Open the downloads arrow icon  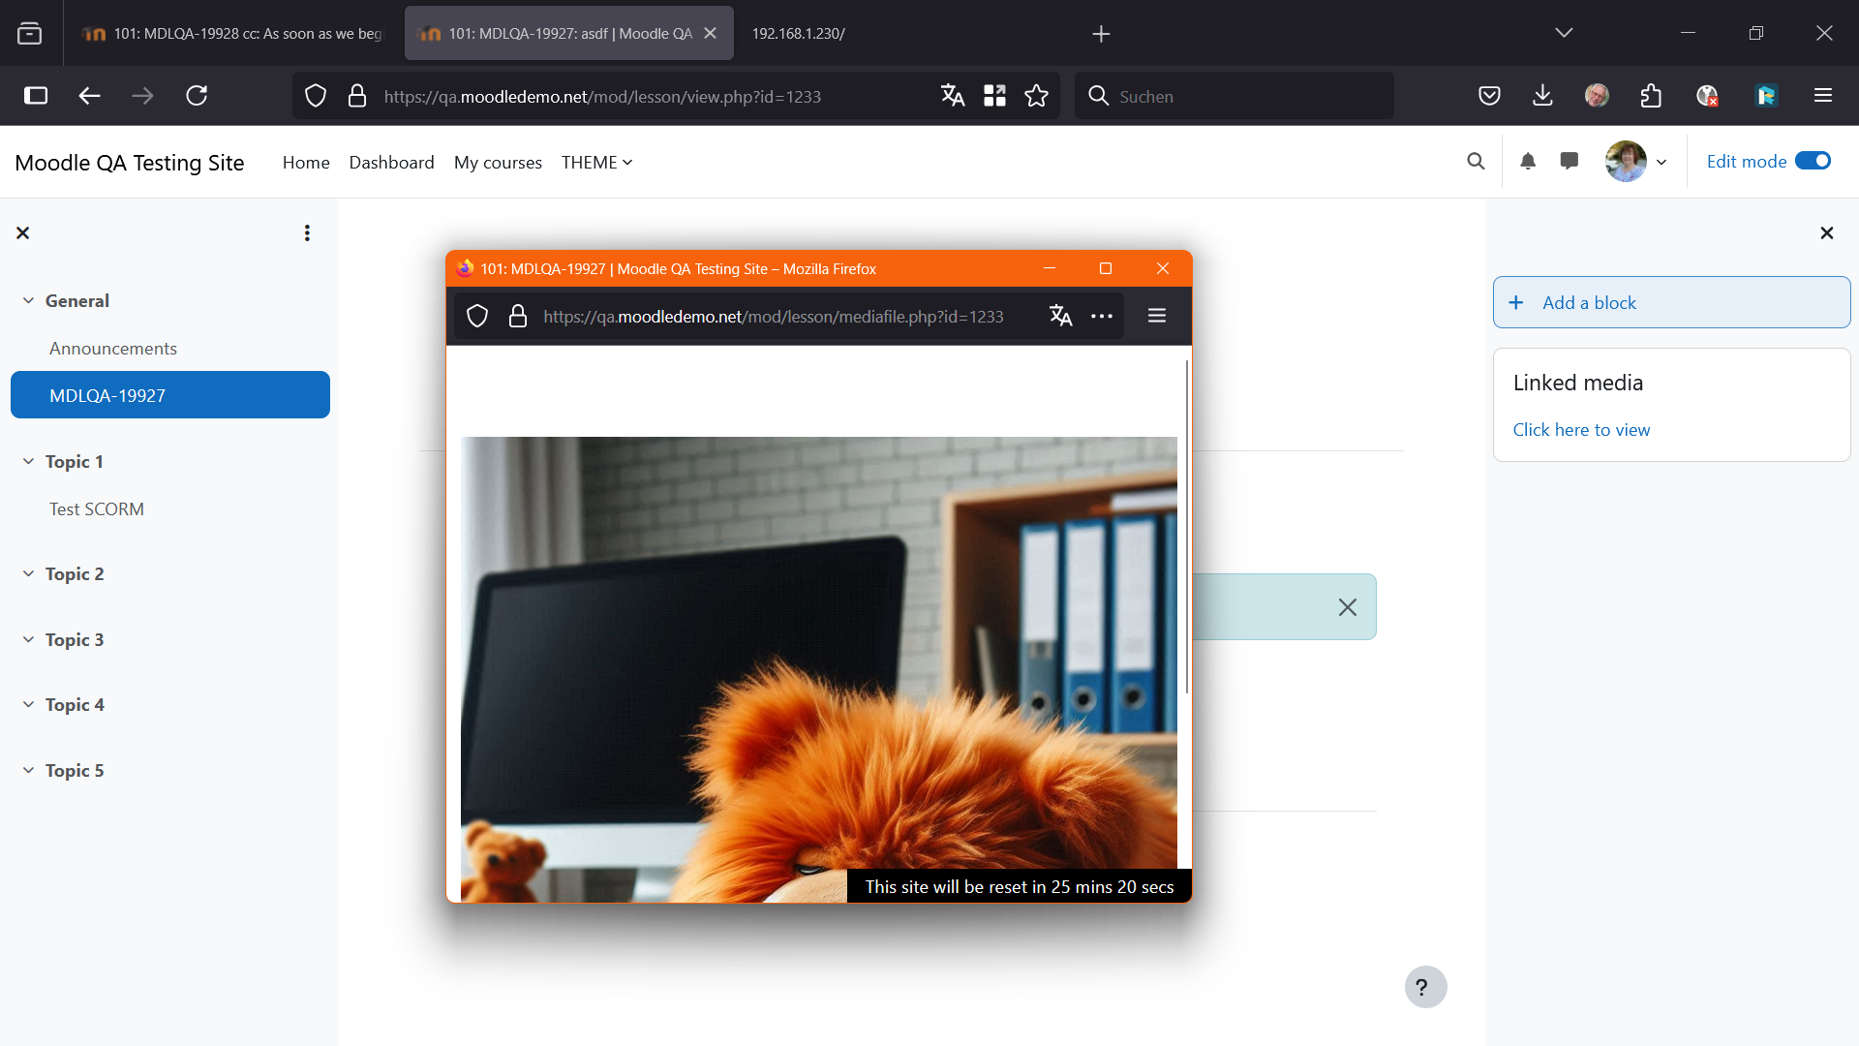[1543, 96]
